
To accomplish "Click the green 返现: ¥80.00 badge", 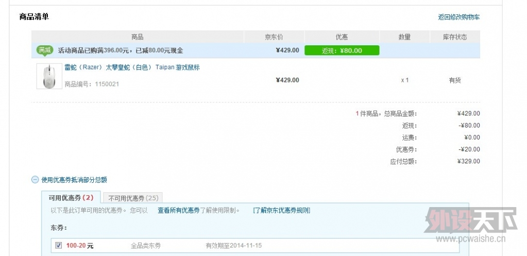I will (x=342, y=50).
